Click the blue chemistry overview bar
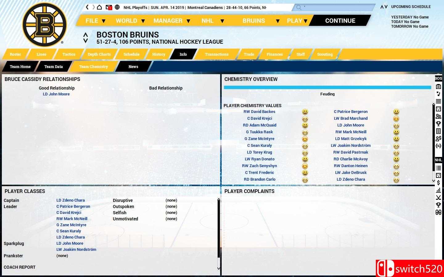444x277 pixels. coord(327,87)
